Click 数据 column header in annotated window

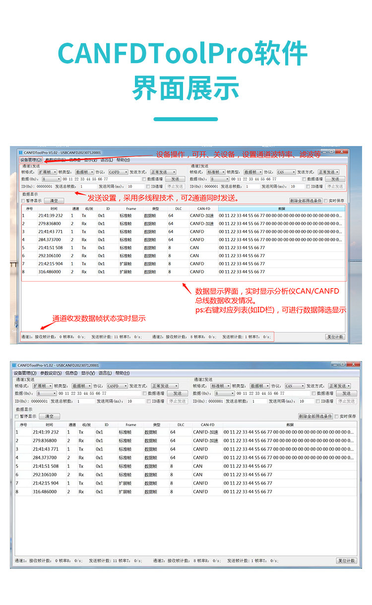pos(281,209)
